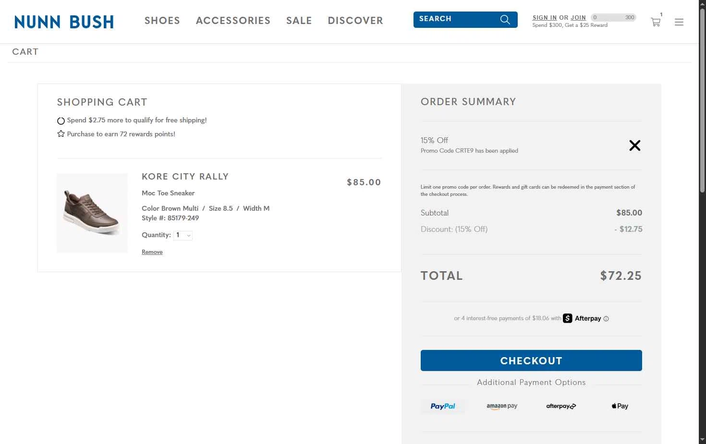Click the Sign In link
Image resolution: width=706 pixels, height=444 pixels.
(x=545, y=18)
